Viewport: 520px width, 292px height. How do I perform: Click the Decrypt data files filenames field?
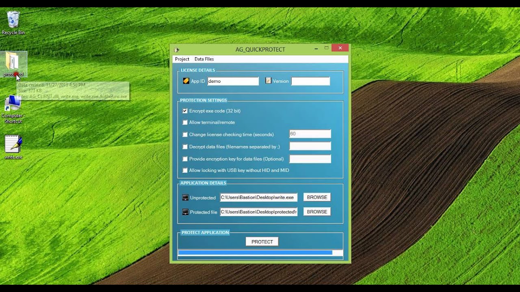(310, 146)
